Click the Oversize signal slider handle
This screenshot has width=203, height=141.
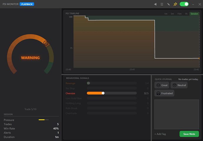[103, 93]
